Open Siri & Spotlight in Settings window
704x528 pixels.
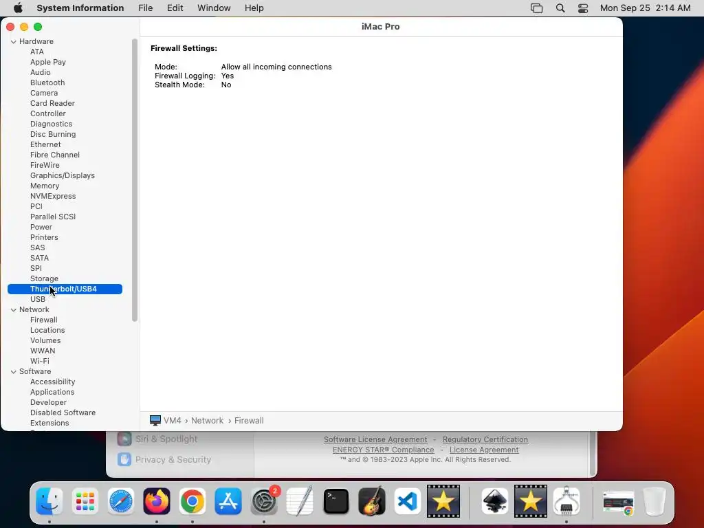point(166,439)
